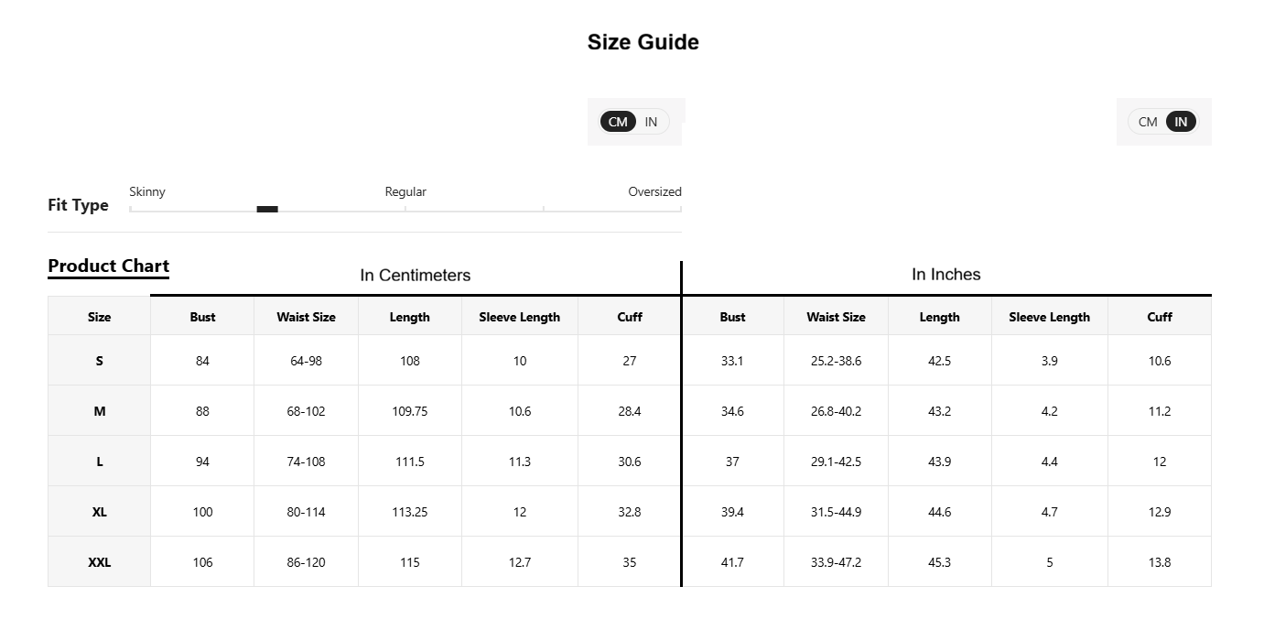Select the L size row label
The width and height of the screenshot is (1264, 641).
(x=99, y=462)
